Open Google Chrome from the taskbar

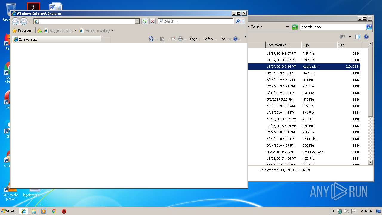(54, 211)
